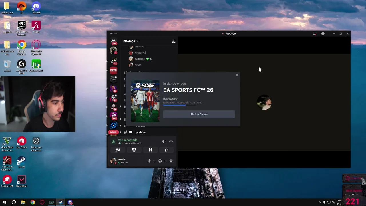Open the pedidos text channel

(141, 132)
